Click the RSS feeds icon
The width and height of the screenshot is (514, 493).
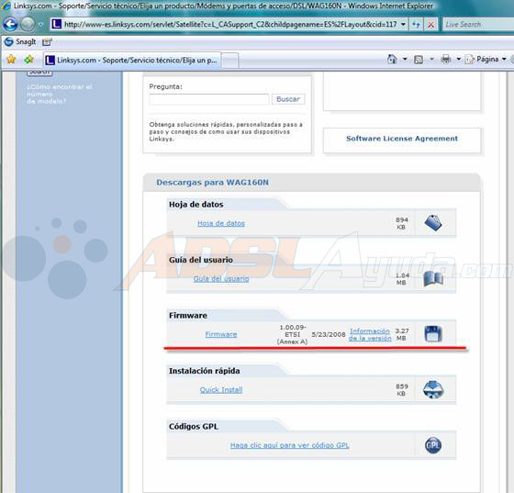419,60
